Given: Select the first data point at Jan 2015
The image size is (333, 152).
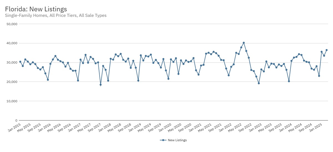Looking at the screenshot, I should point(20,62).
